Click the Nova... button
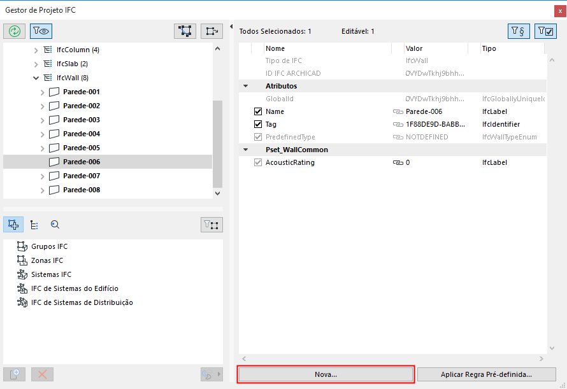Screen dimensions: 567x389 (326, 374)
